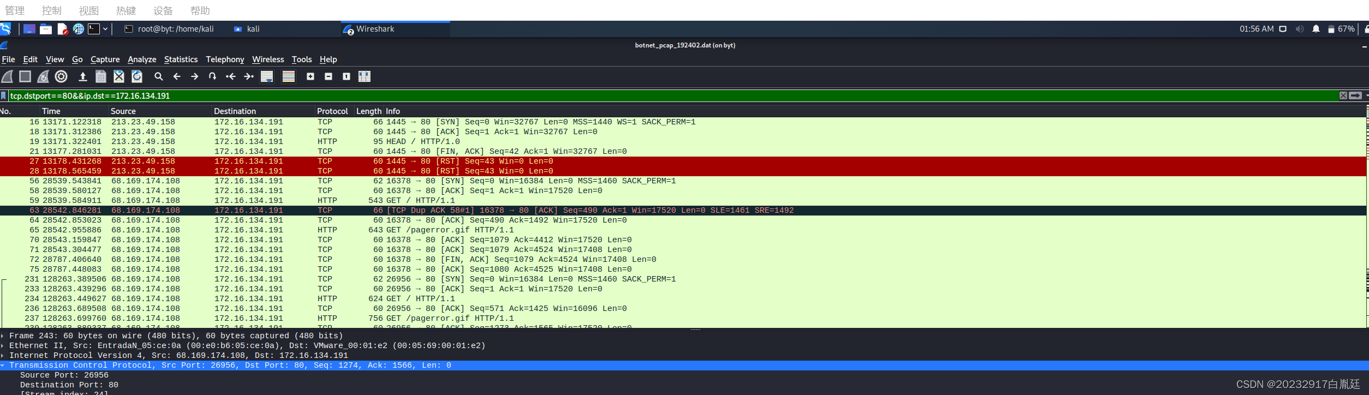This screenshot has height=395, width=1369.
Task: Zoom in the main window text
Action: coord(310,77)
